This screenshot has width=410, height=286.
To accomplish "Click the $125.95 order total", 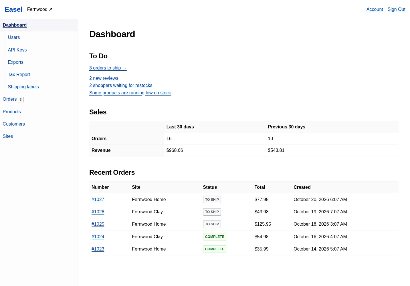I will (263, 224).
